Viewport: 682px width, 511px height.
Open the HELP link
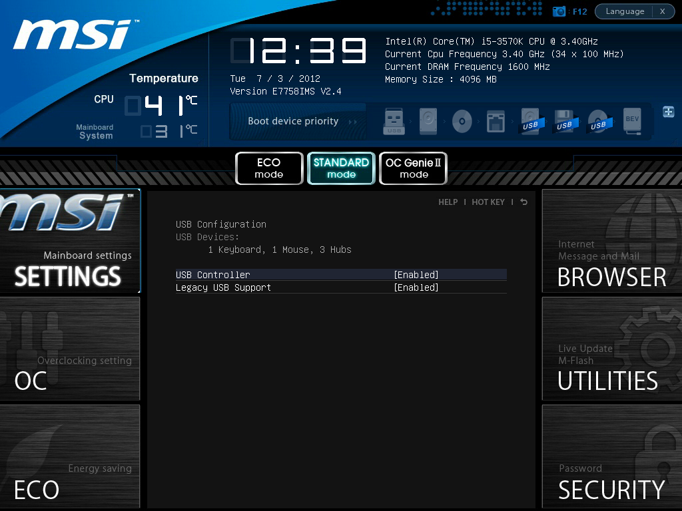tap(448, 202)
